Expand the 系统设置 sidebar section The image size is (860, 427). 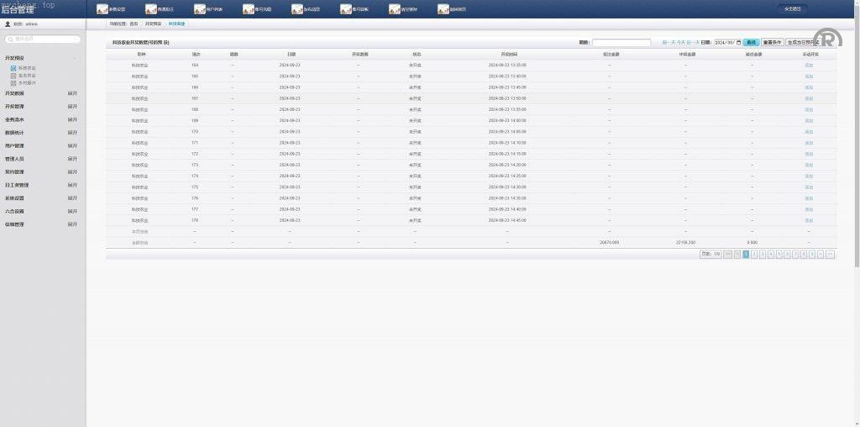[x=72, y=198]
